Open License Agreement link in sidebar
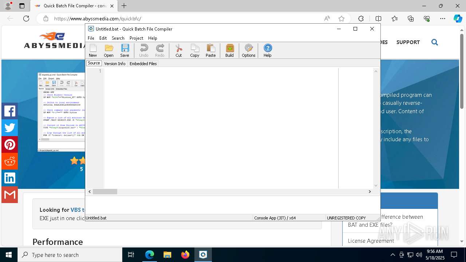466x262 pixels. pos(371,241)
